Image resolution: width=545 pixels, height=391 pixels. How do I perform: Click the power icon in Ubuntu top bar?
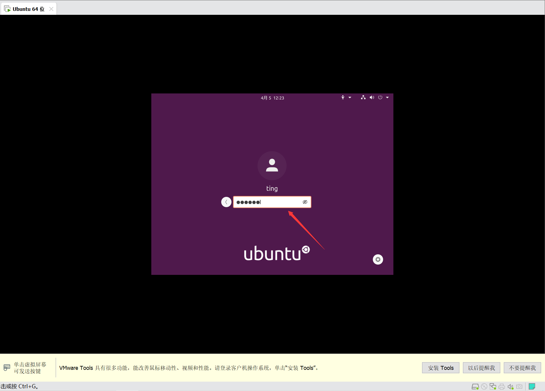point(380,97)
